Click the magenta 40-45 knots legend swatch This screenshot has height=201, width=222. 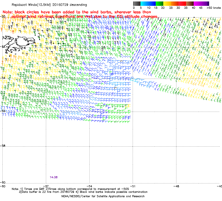198,4
